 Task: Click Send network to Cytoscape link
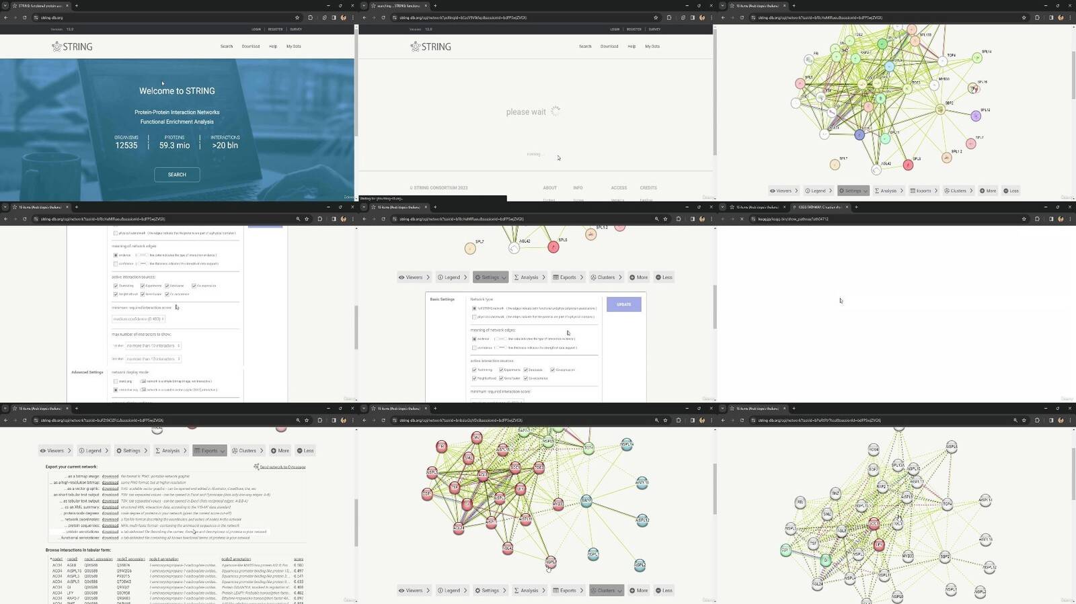282,467
